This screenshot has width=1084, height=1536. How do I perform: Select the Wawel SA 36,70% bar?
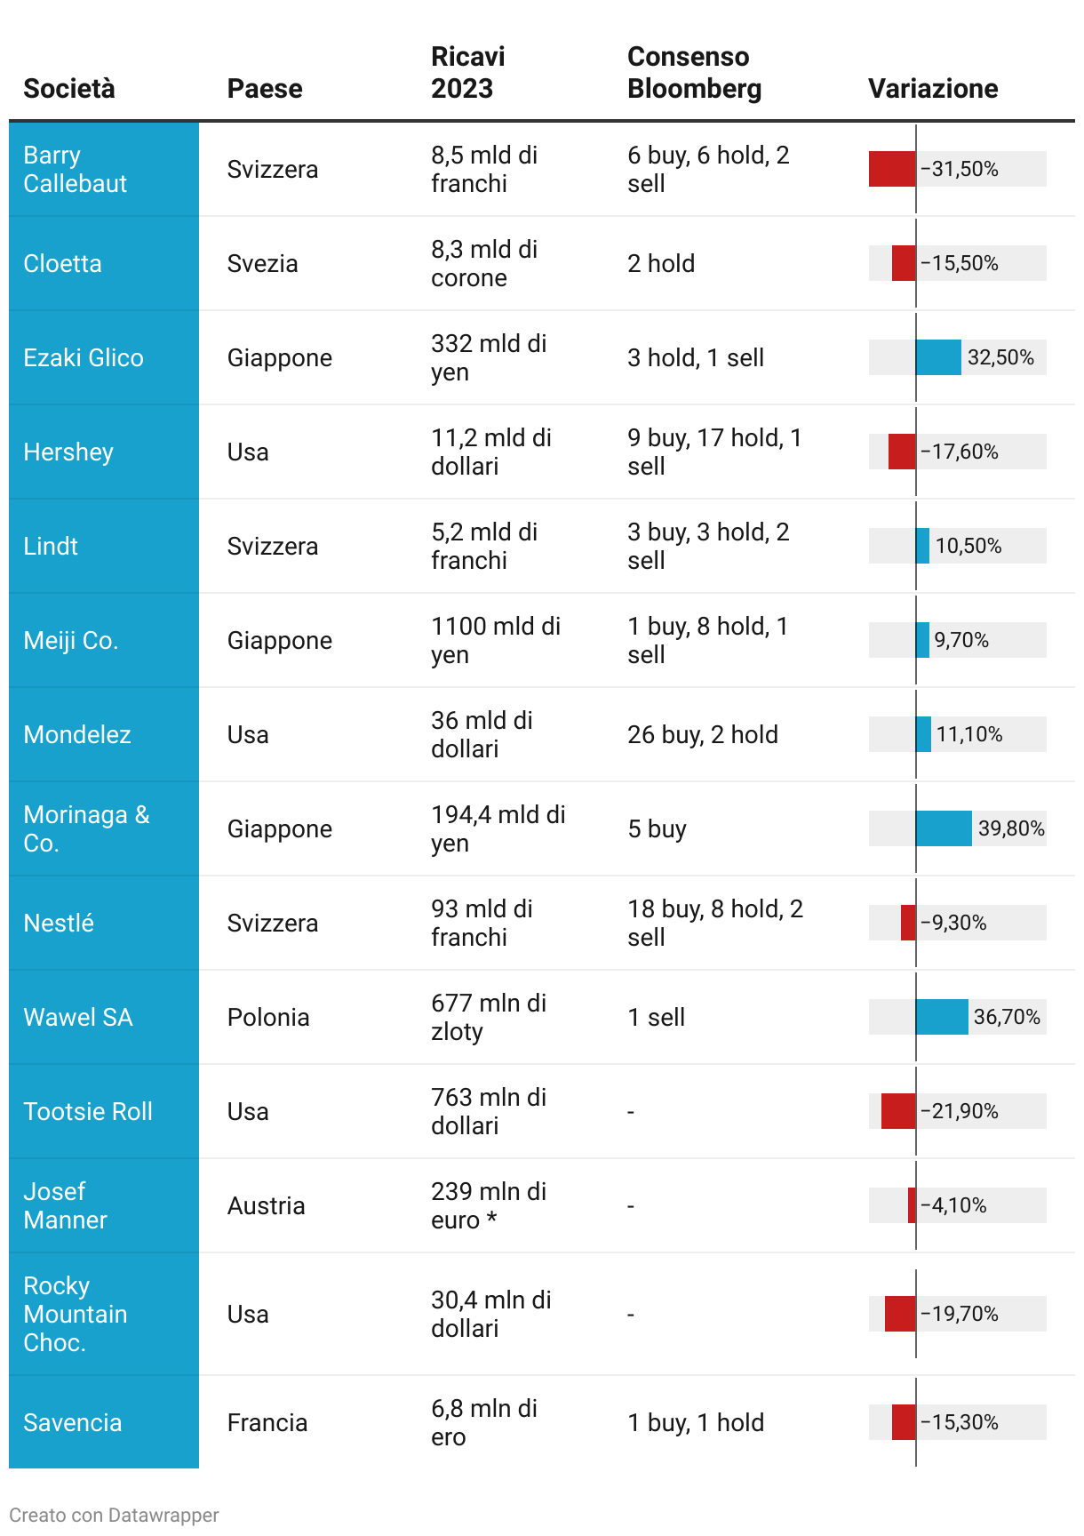942,1017
